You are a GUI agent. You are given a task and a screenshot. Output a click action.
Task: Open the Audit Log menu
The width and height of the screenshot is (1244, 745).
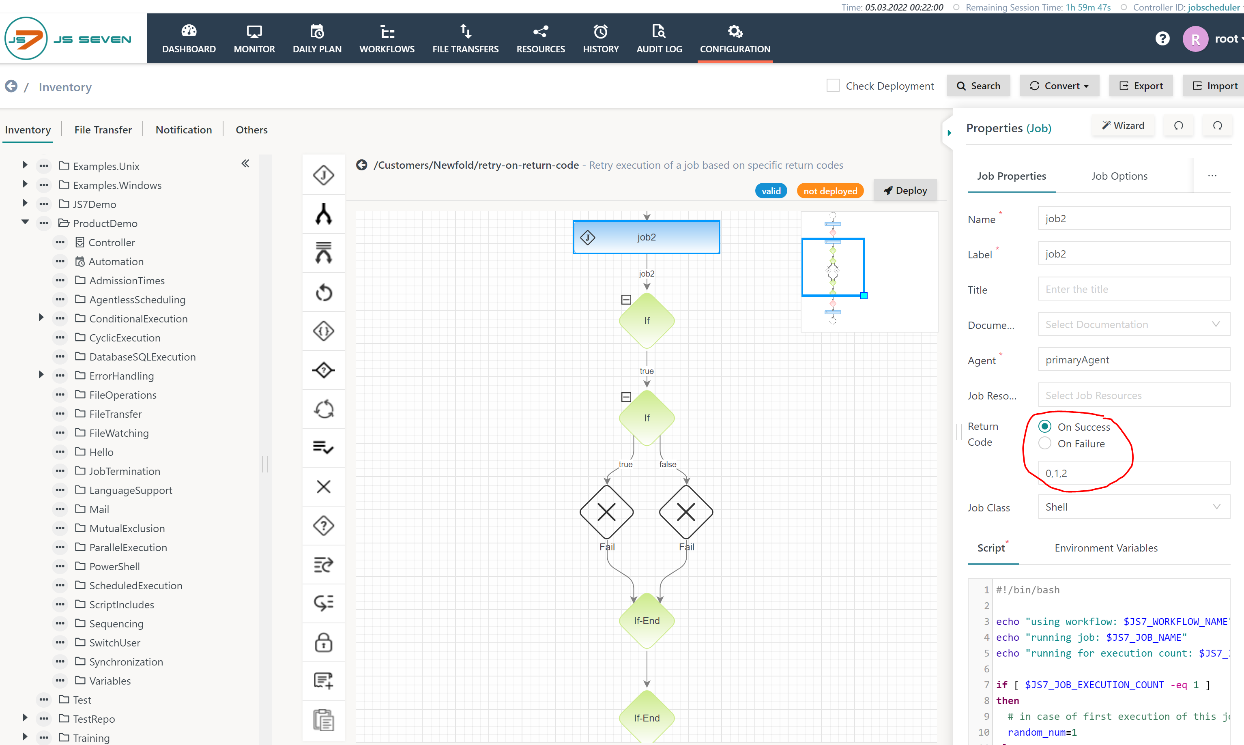[x=659, y=39]
